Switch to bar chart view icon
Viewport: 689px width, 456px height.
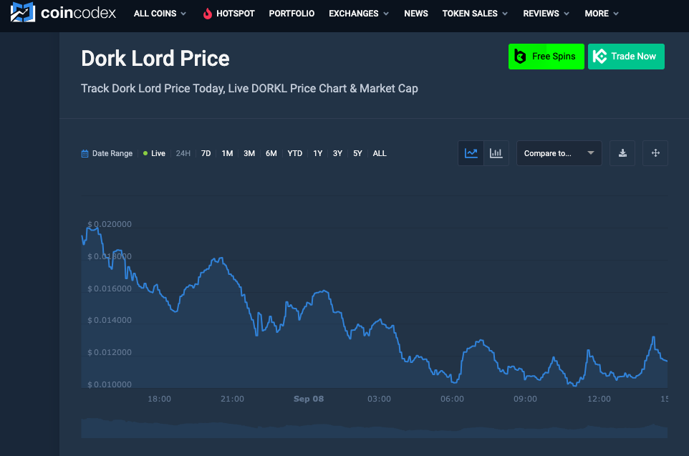click(496, 153)
